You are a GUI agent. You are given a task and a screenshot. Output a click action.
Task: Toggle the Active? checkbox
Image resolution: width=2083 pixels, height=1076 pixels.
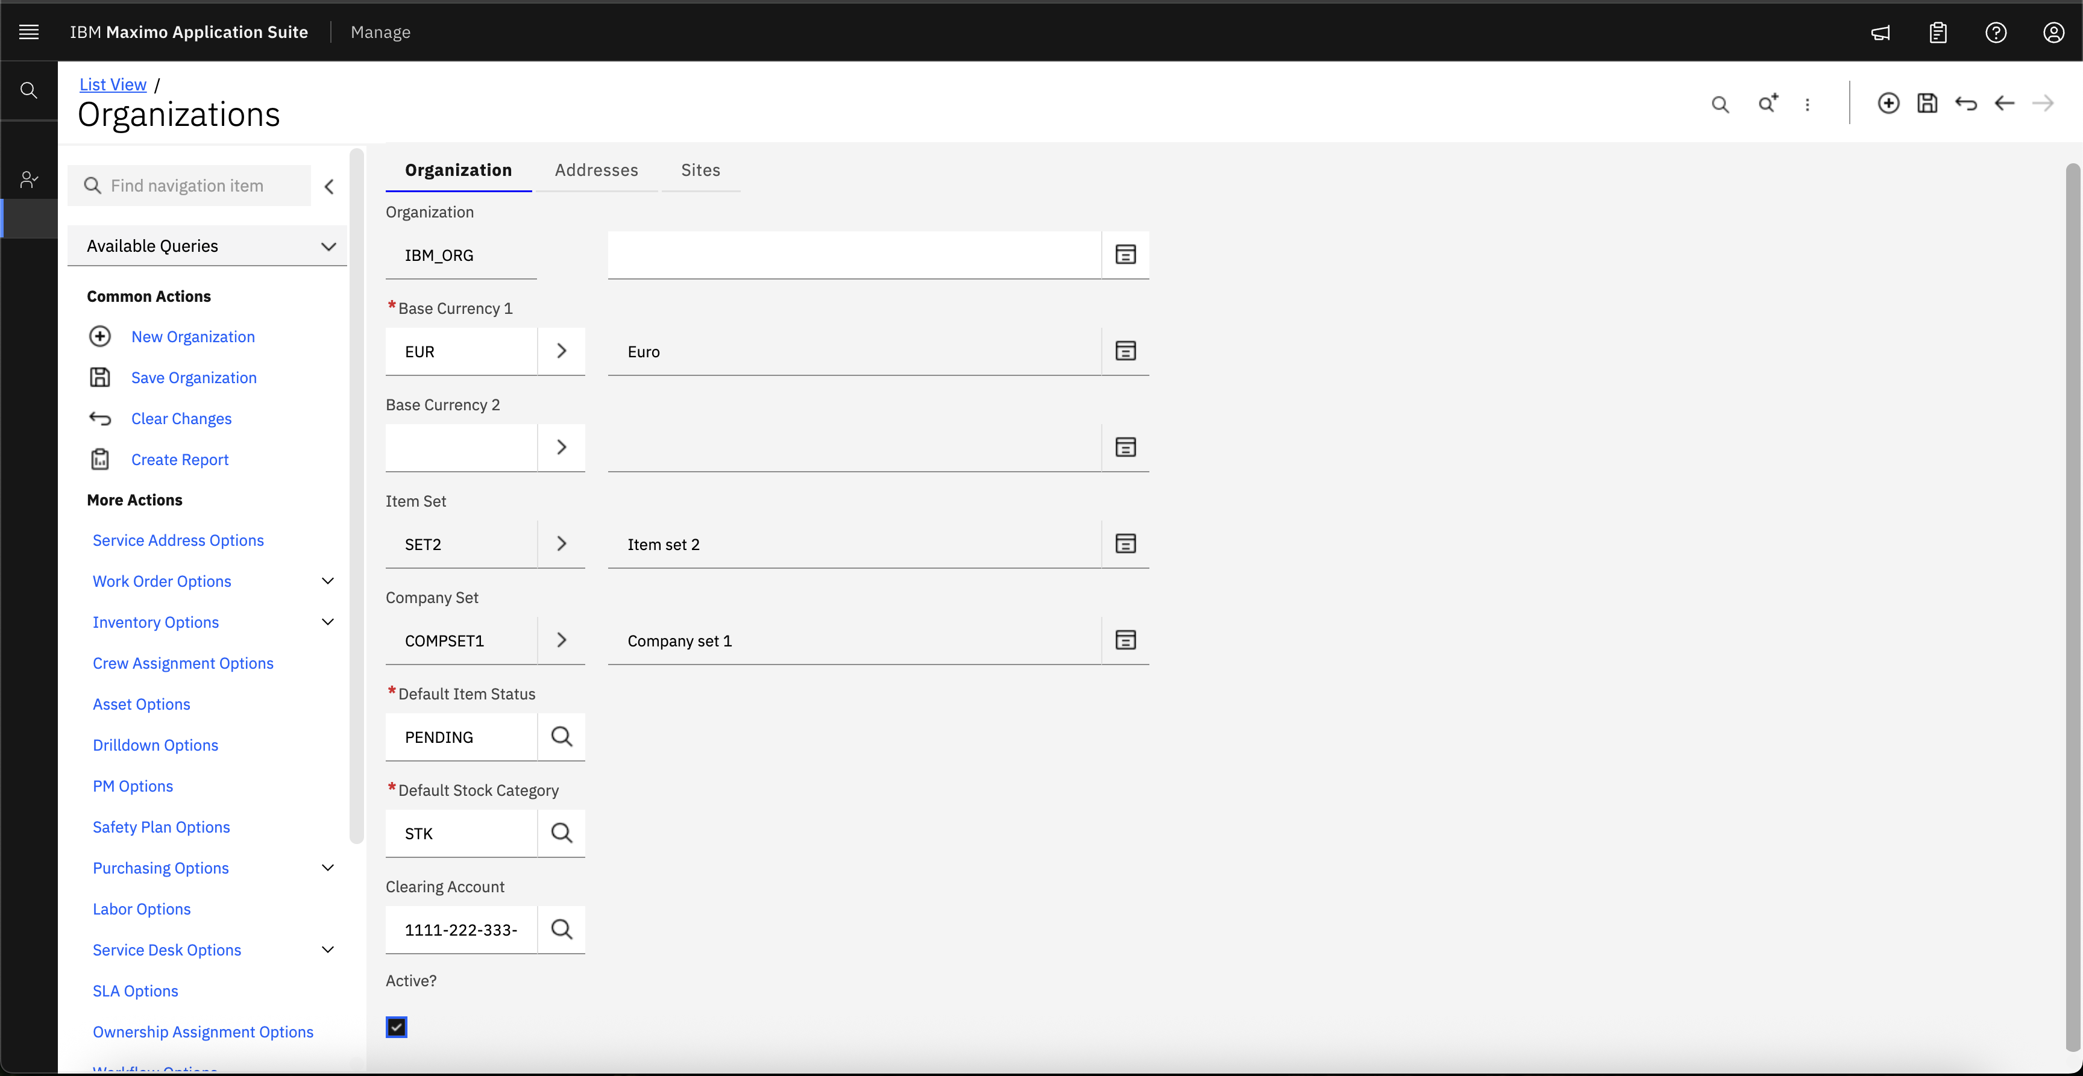tap(396, 1027)
